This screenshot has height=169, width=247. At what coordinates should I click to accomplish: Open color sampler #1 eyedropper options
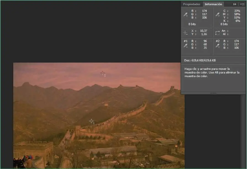[186, 45]
